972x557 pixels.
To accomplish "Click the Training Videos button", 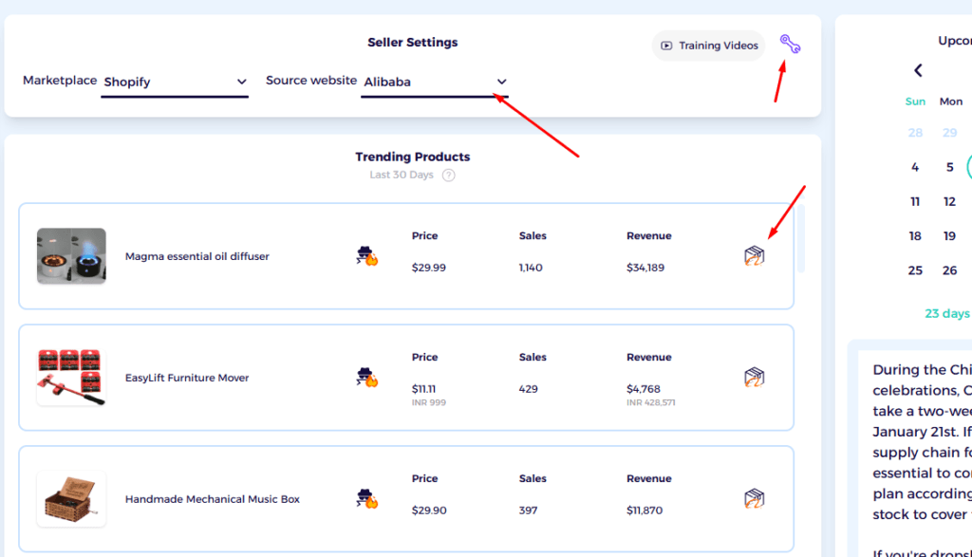I will [708, 45].
